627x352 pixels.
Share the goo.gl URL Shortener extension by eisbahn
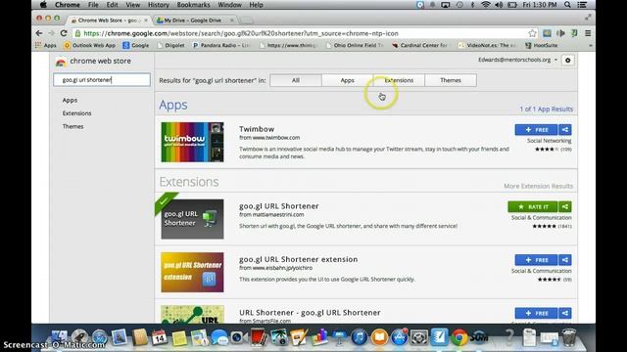[x=565, y=260]
